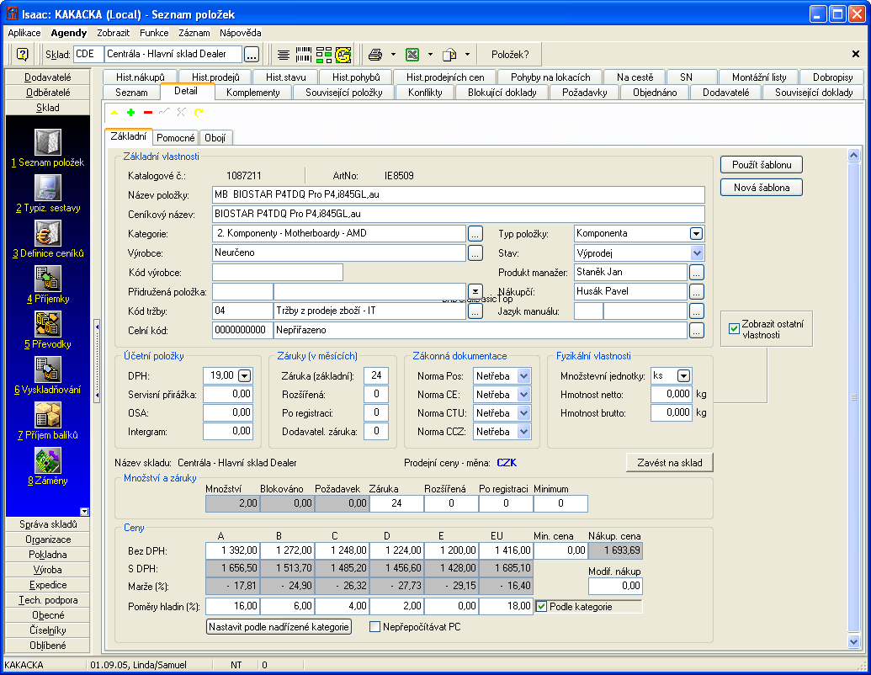871x675 pixels.
Task: Click the Název položky text field
Action: coord(458,194)
